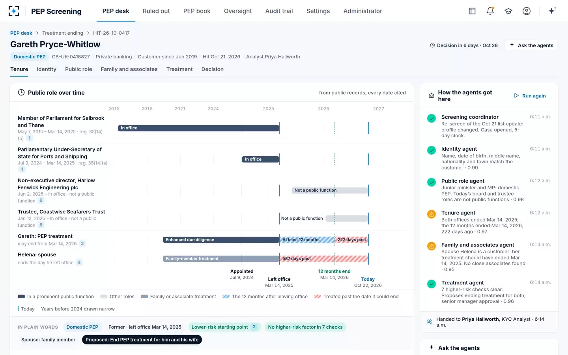
Task: Click the 587 days past striped bar
Action: point(324,259)
